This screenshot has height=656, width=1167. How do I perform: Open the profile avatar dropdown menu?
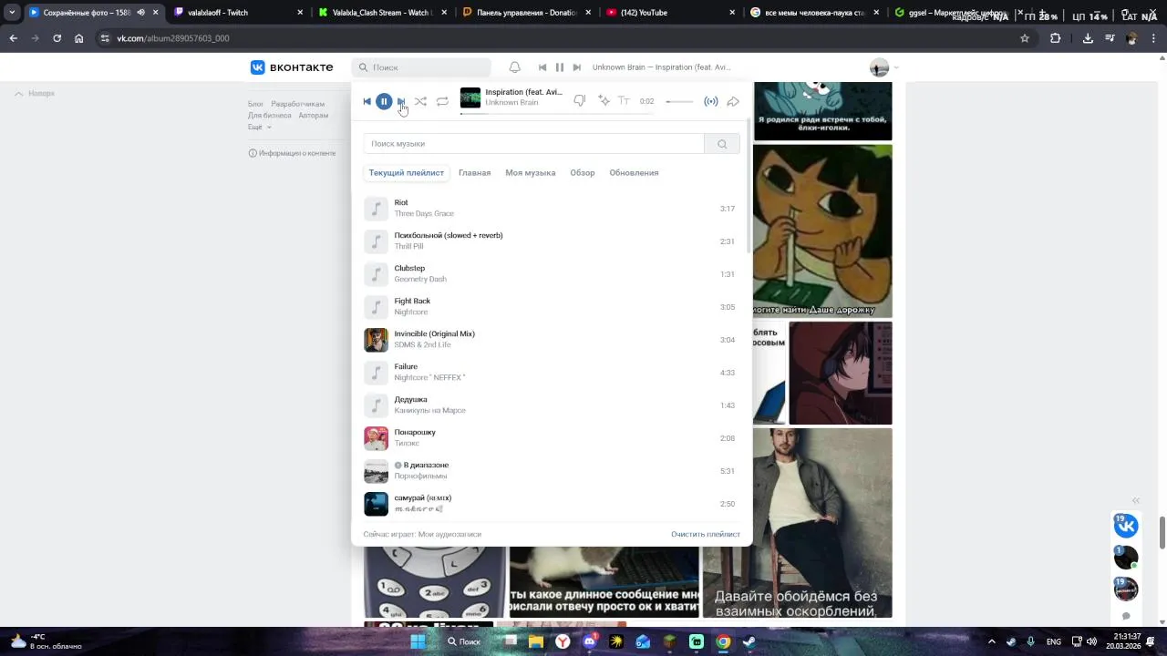coord(884,67)
